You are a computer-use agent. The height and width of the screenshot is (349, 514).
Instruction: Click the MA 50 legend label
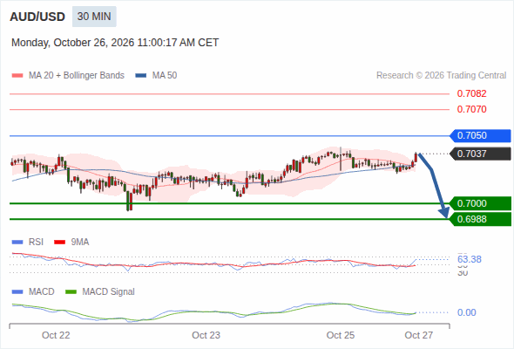165,76
